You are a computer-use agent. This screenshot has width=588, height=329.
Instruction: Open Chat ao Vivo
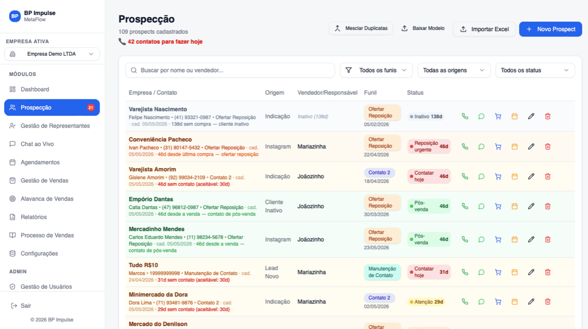[52, 144]
